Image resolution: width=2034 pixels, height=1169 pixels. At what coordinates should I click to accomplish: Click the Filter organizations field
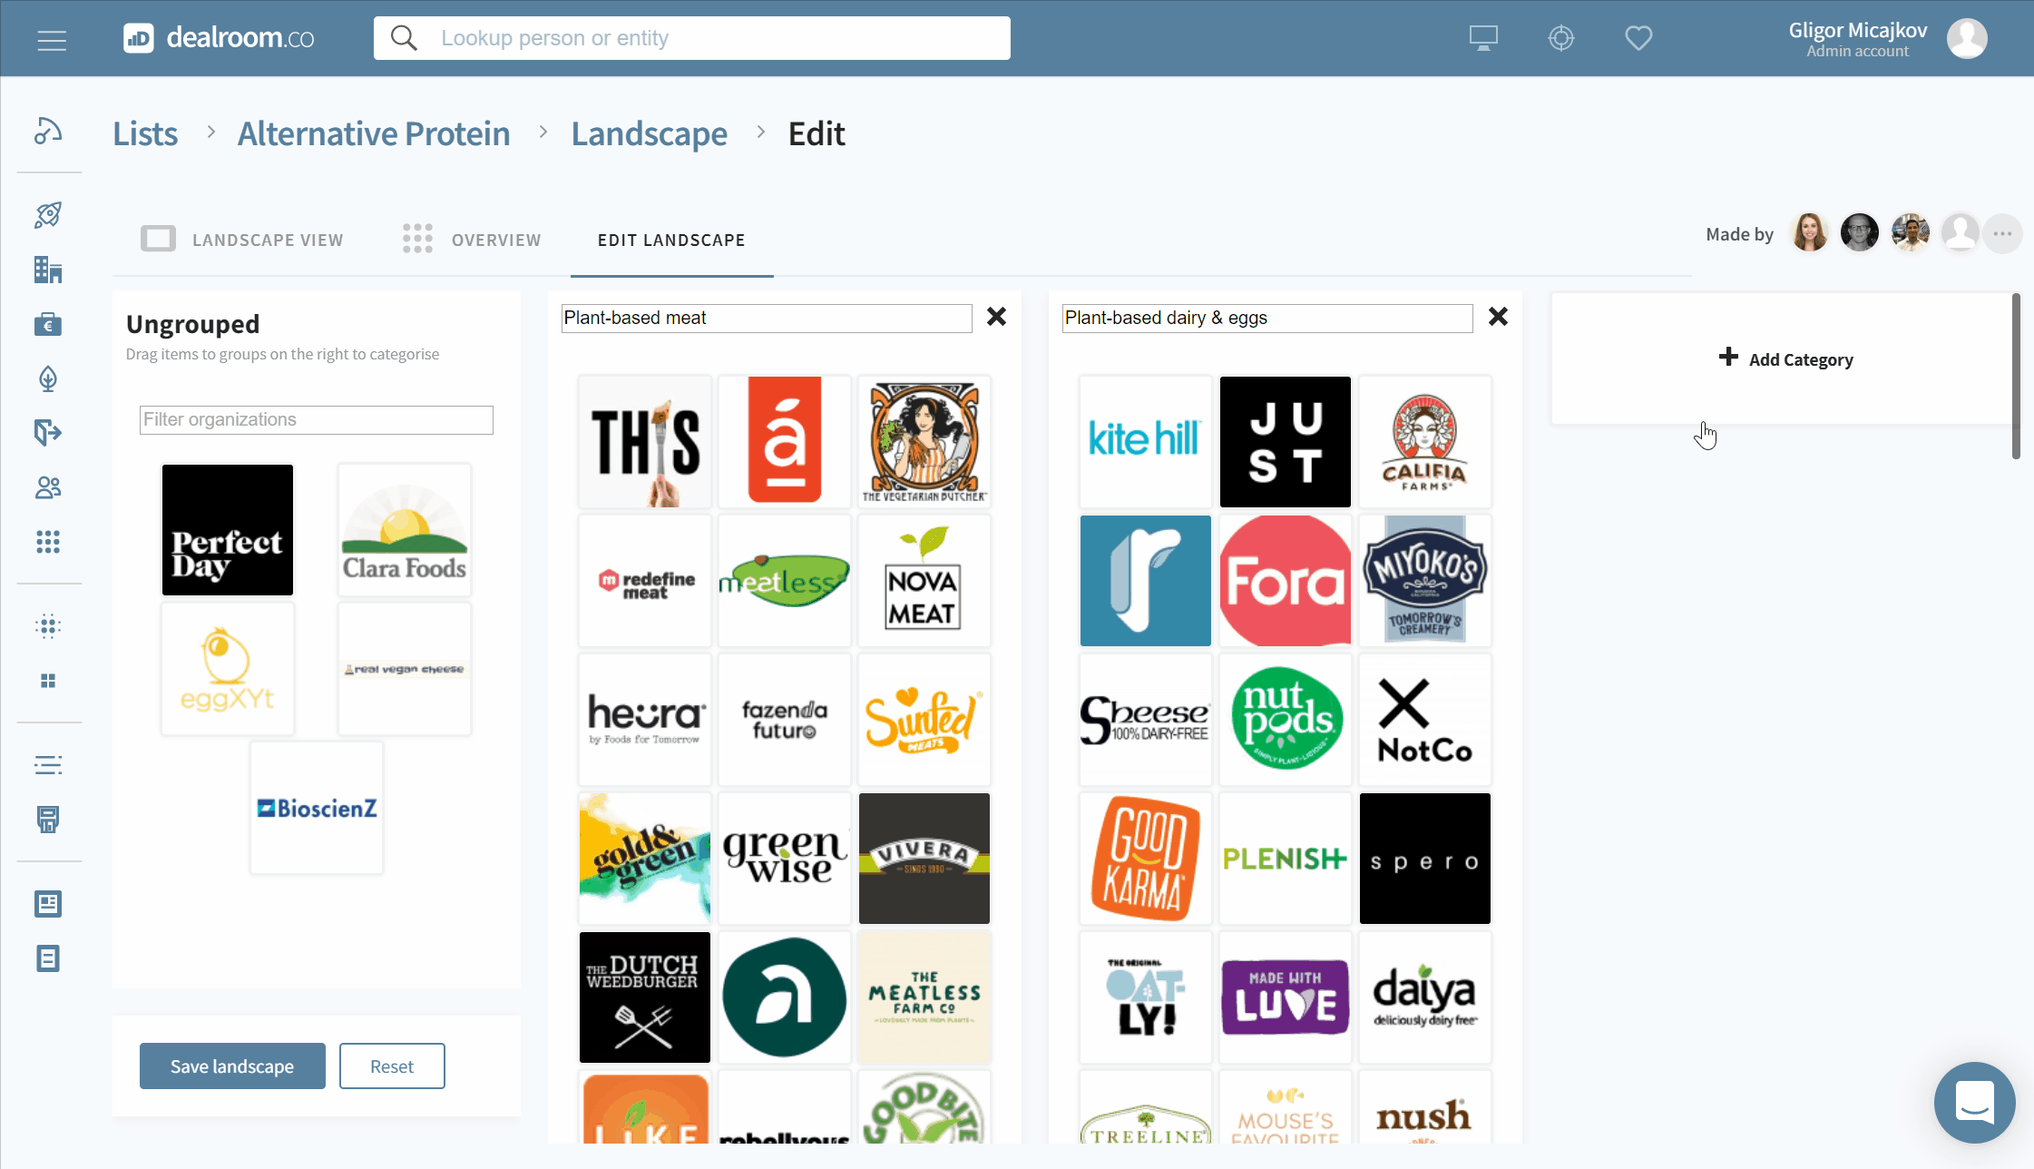coord(316,419)
